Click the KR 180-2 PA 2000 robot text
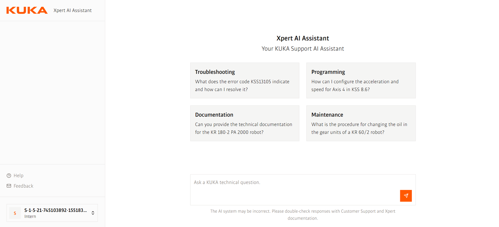The width and height of the screenshot is (499, 227). tap(244, 128)
